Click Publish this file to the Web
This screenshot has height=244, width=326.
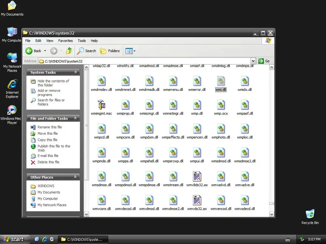(54, 148)
